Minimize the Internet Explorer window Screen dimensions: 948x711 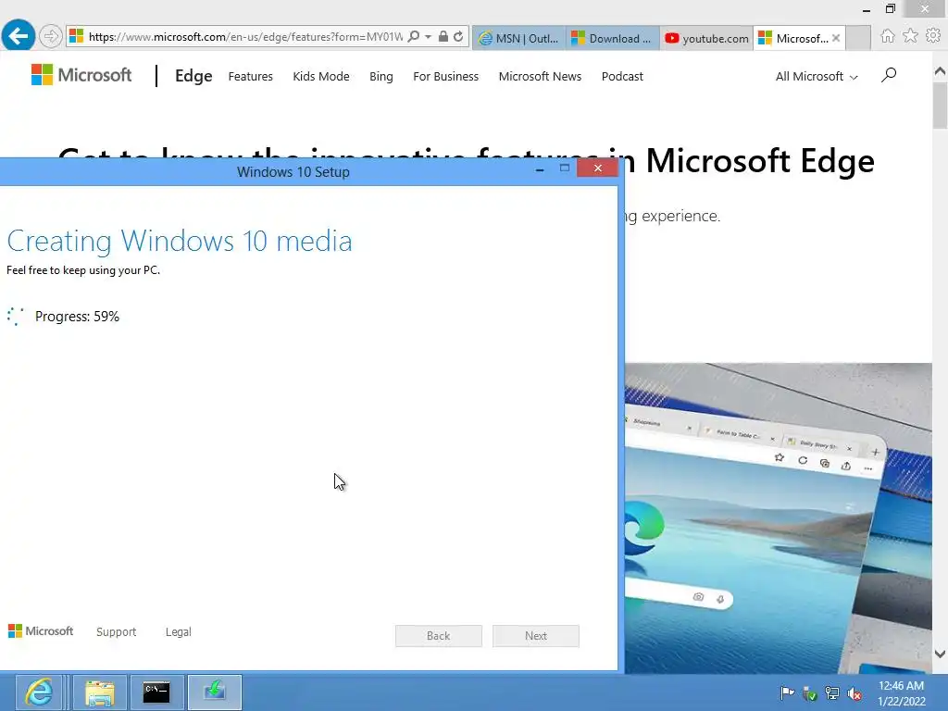[867, 9]
